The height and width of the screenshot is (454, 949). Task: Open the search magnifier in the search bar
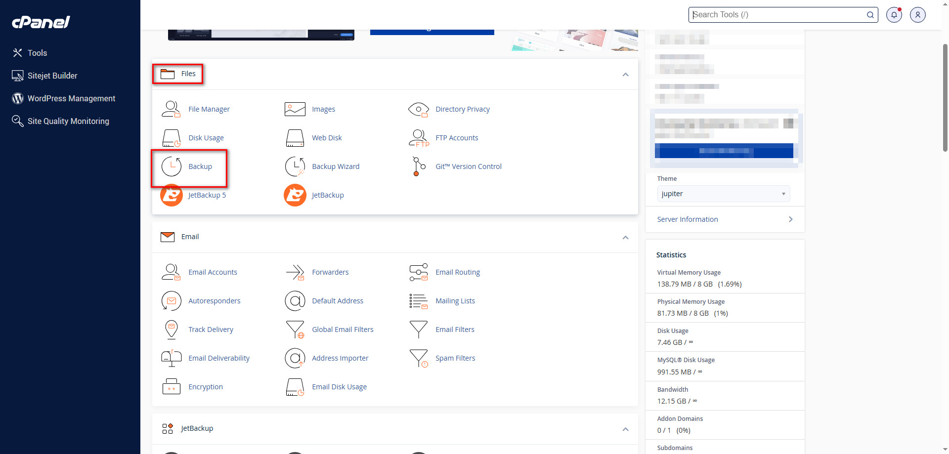point(870,14)
